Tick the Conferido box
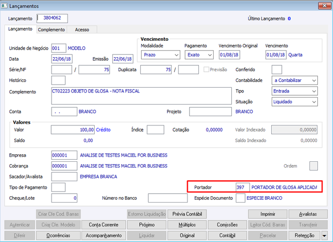Screen dimensions: 333x242 [x=277, y=70]
